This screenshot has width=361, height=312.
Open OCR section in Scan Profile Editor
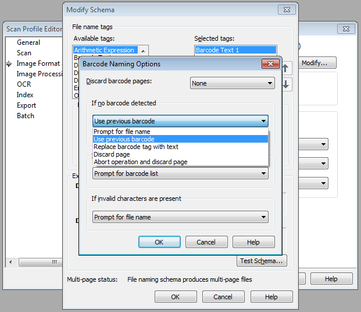[24, 84]
